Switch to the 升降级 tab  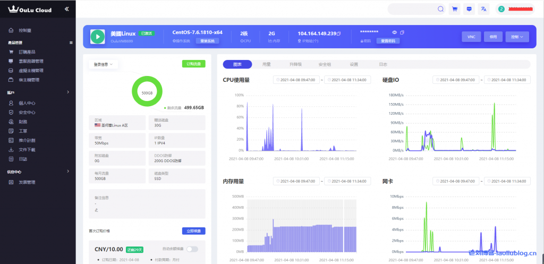click(295, 64)
